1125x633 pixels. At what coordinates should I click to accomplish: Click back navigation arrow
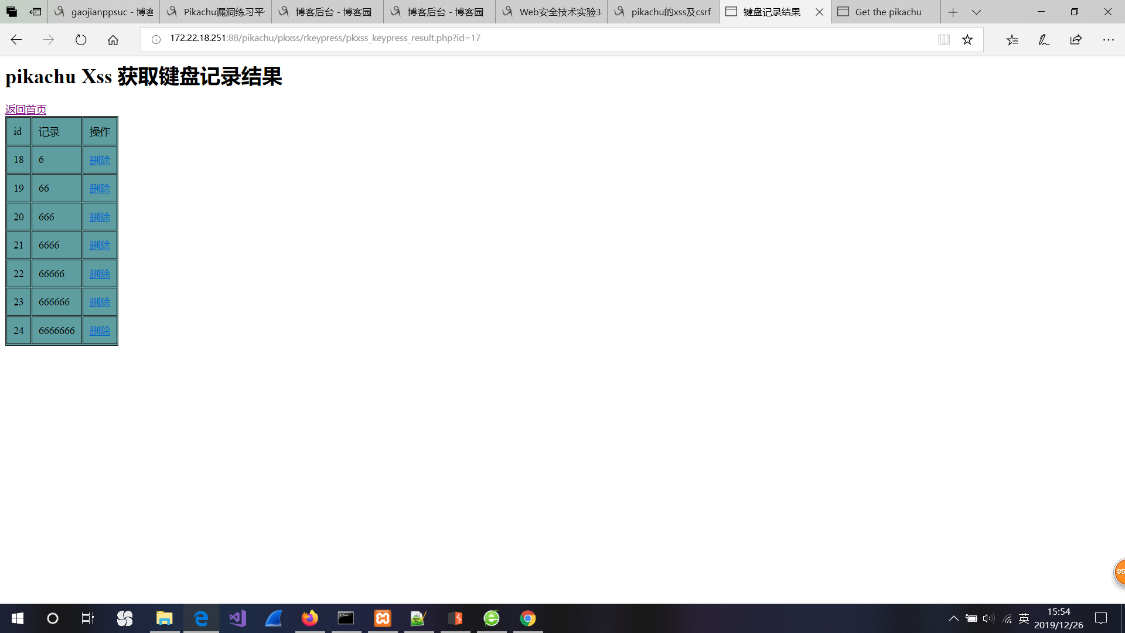tap(16, 40)
